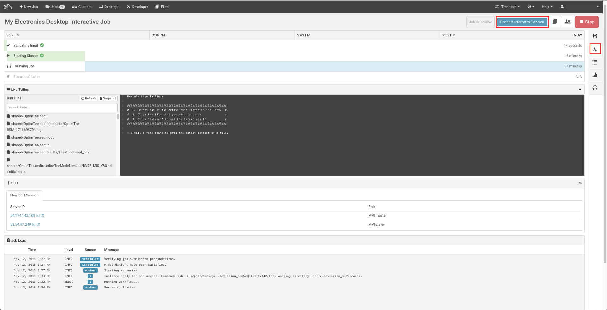This screenshot has height=310, width=607.
Task: Open the Rescale cloud logo home
Action: point(8,7)
